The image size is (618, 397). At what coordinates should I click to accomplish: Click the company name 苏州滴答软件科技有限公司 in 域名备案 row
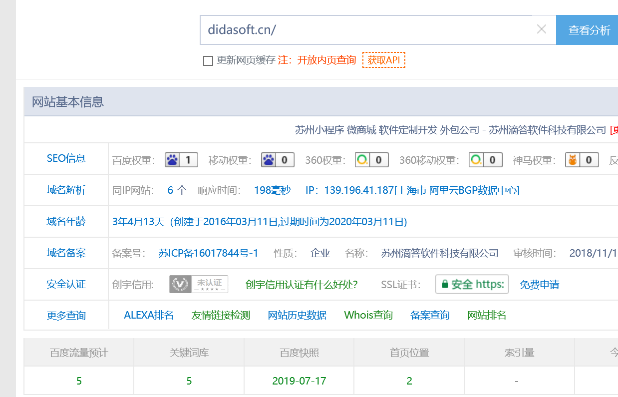click(x=440, y=253)
